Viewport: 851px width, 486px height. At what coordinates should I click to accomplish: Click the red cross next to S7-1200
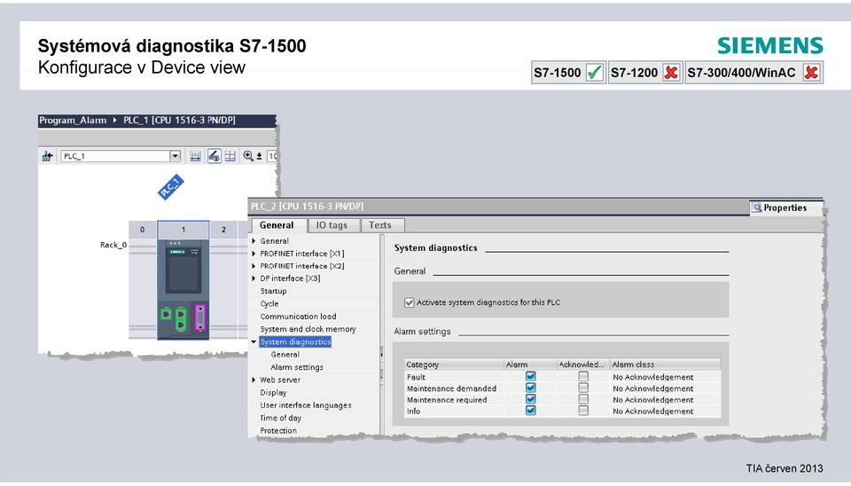(x=671, y=72)
